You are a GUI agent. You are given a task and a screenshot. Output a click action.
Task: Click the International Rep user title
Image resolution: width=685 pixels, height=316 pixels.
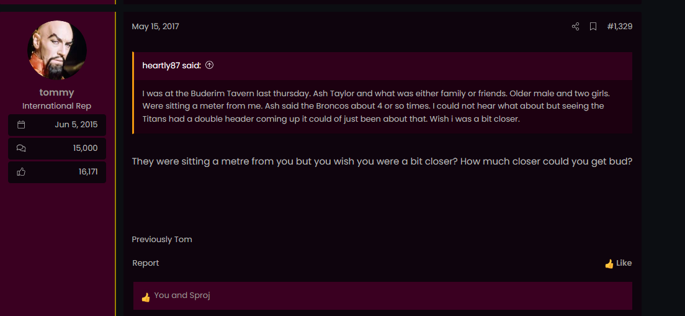click(x=57, y=106)
